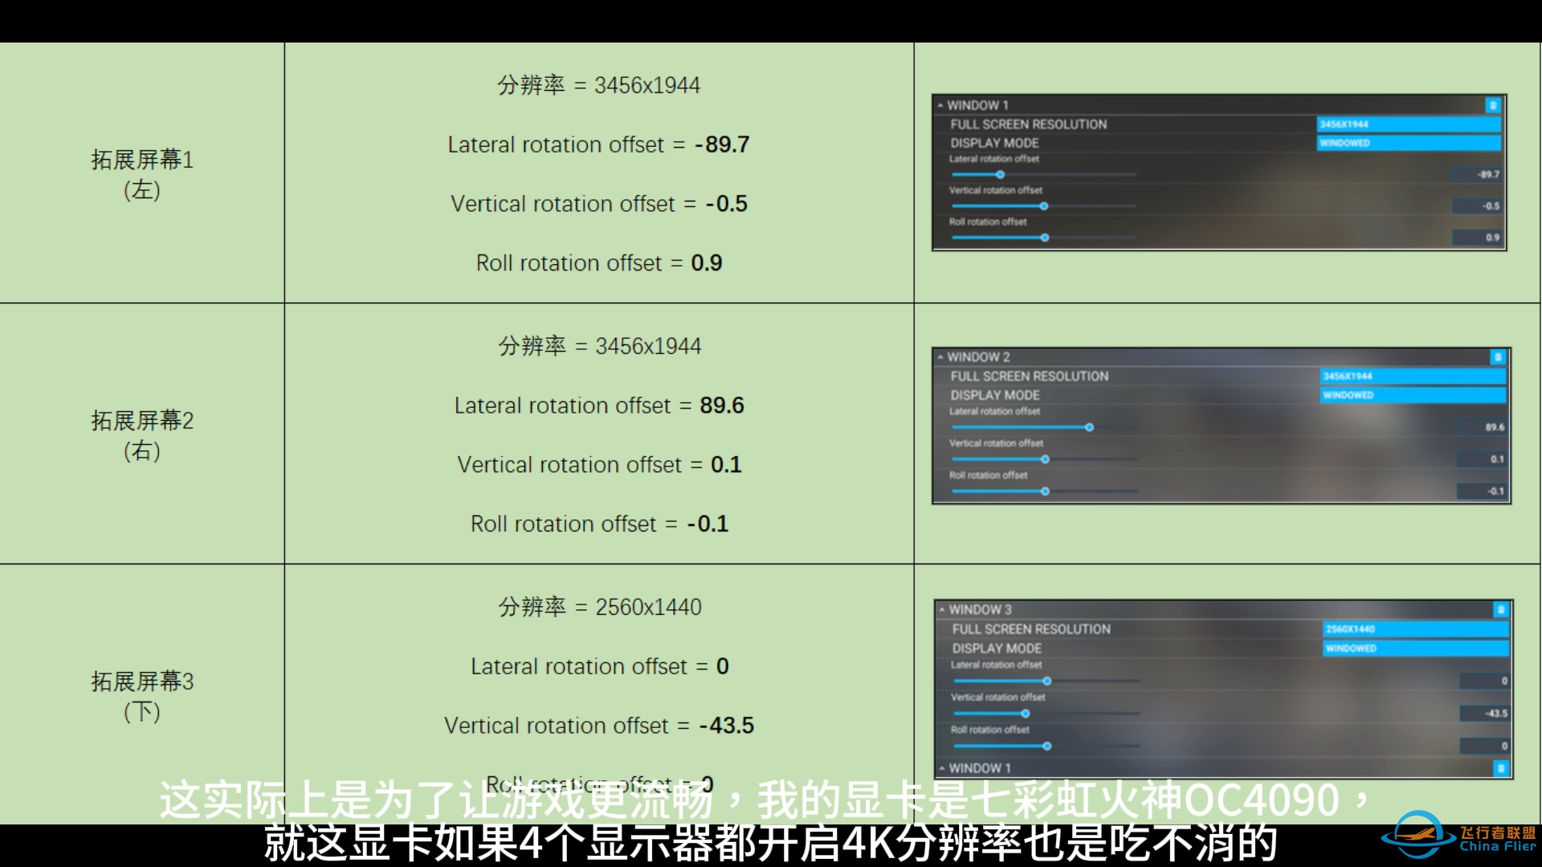
Task: Click the table cell labeled 拓展屏幕1 (左)
Action: pyautogui.click(x=142, y=173)
